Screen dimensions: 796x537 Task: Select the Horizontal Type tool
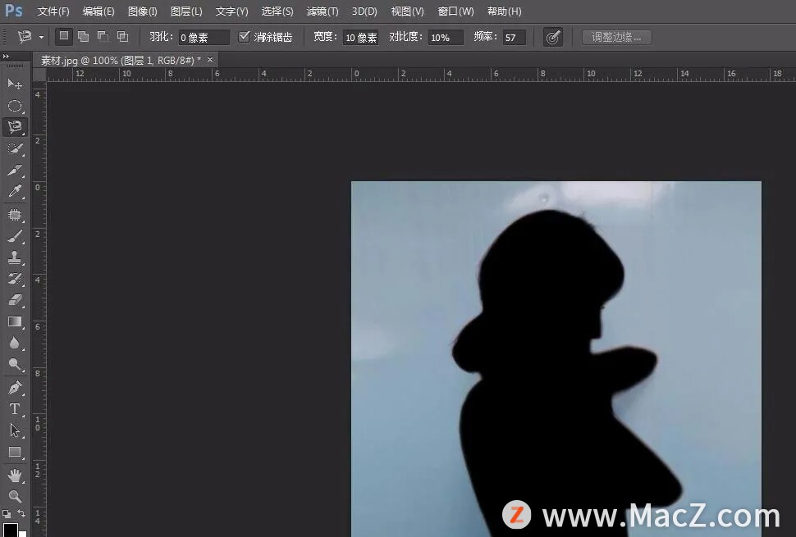point(15,409)
